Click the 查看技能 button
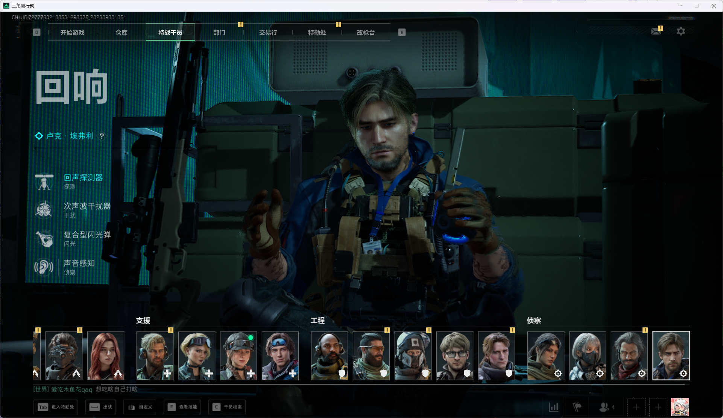Screen dimensions: 723x418 click(182, 407)
